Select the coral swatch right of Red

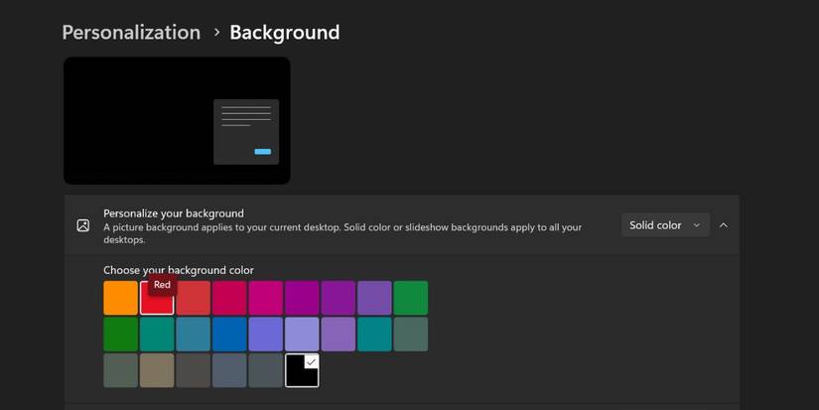coord(194,298)
